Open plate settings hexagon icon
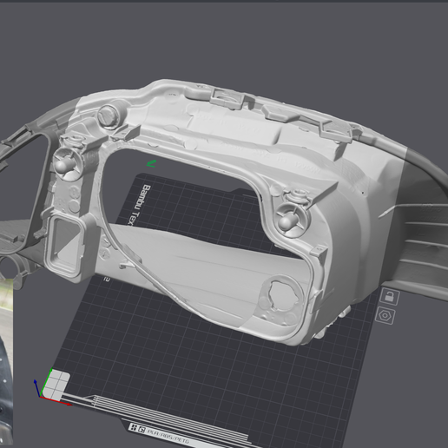The width and height of the screenshot is (448, 448). (385, 315)
